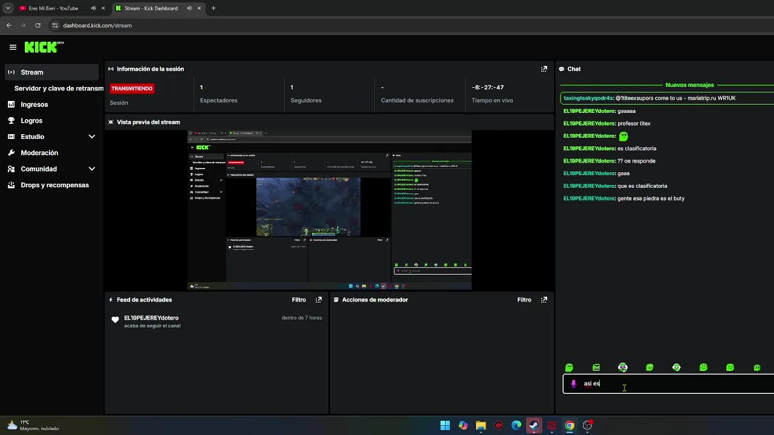Image resolution: width=774 pixels, height=435 pixels.
Task: Open Filtro in Feed de actividades
Action: click(299, 300)
